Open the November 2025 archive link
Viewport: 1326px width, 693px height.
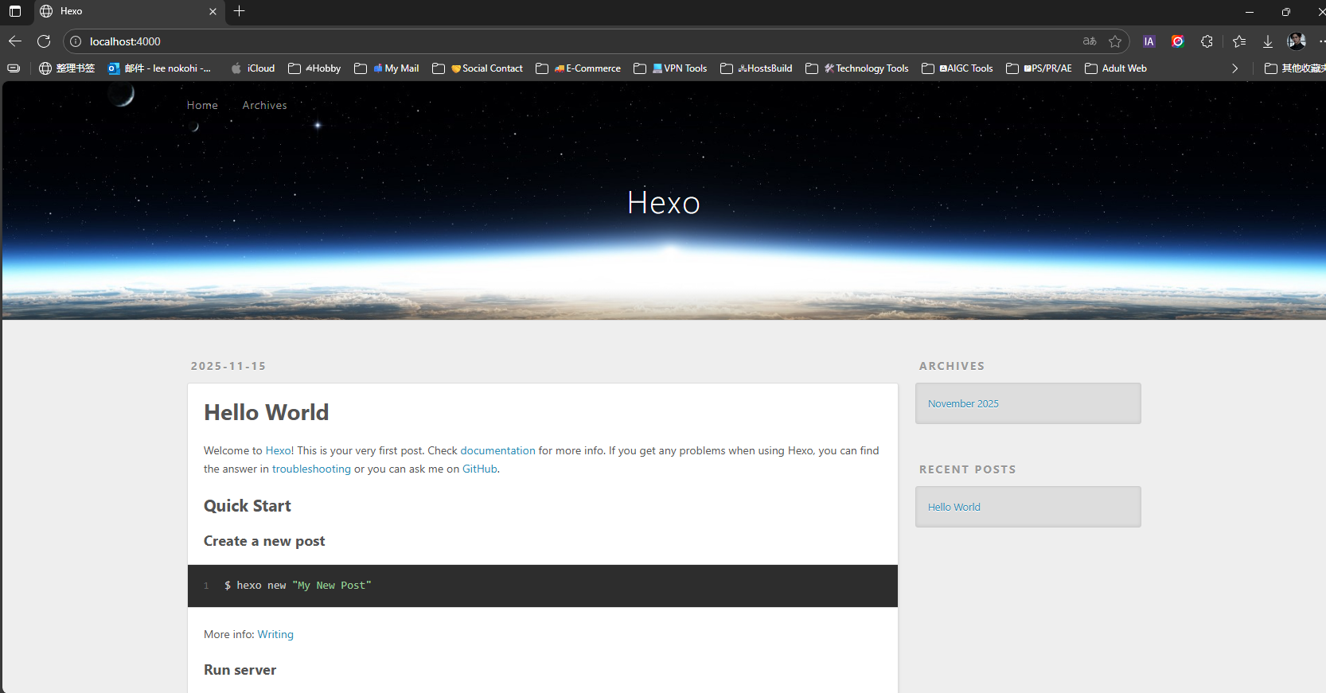(x=963, y=403)
